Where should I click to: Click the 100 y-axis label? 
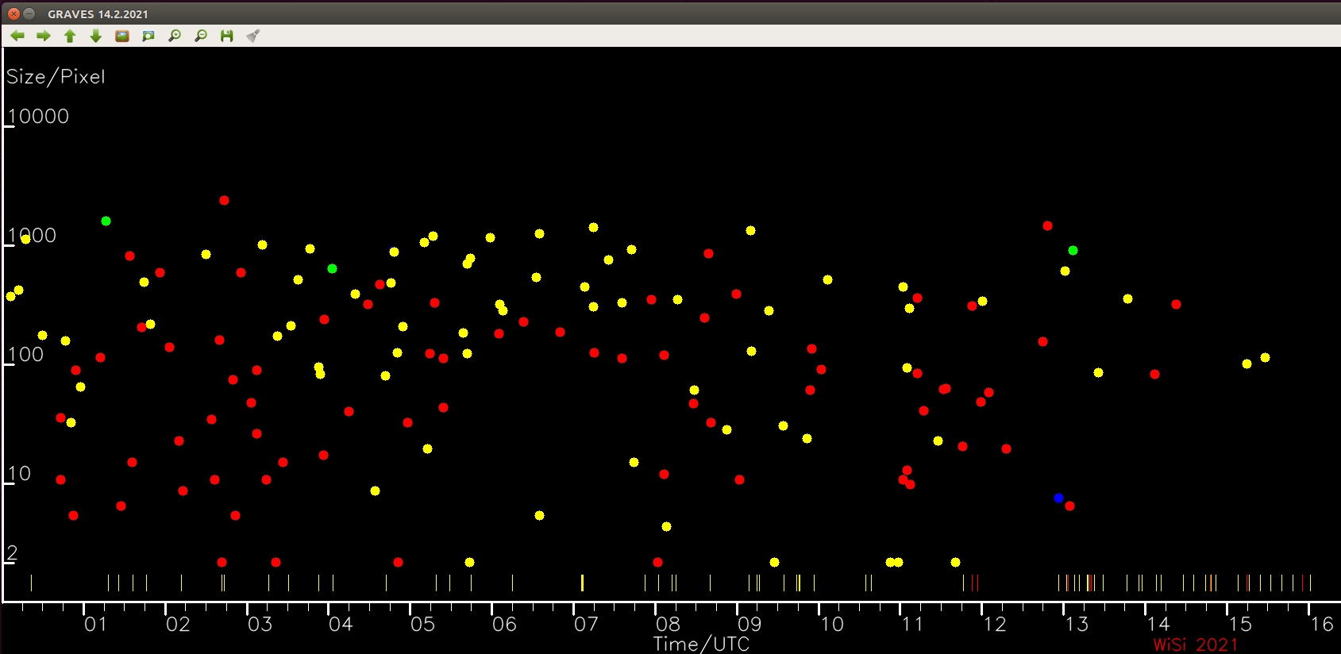coord(25,355)
